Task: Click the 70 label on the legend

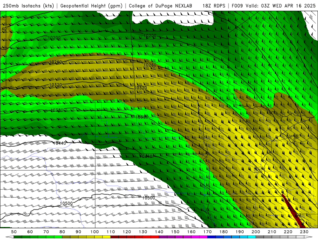Action: point(46,232)
